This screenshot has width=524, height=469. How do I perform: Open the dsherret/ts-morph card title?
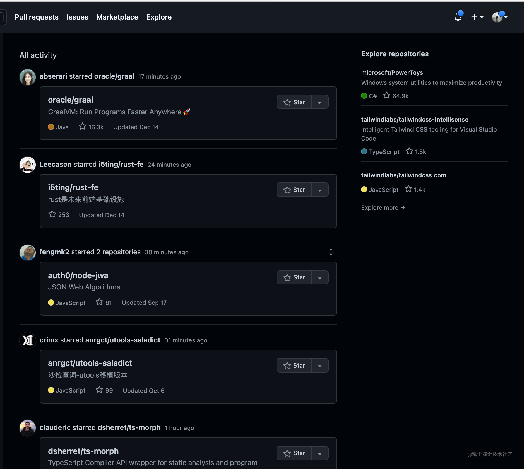(83, 451)
